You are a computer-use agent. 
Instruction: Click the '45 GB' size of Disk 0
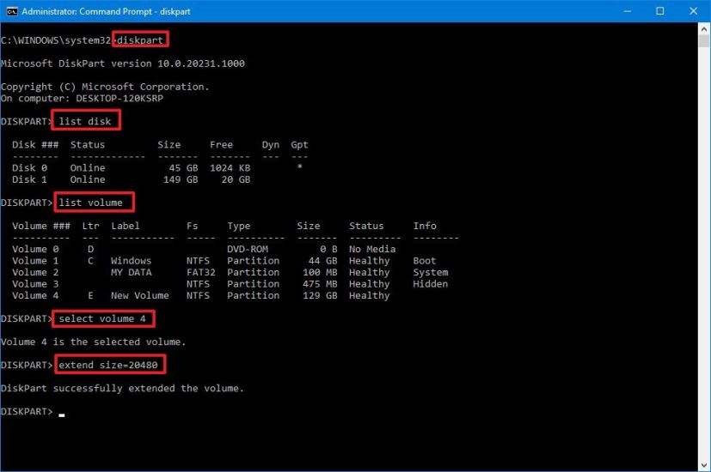184,168
